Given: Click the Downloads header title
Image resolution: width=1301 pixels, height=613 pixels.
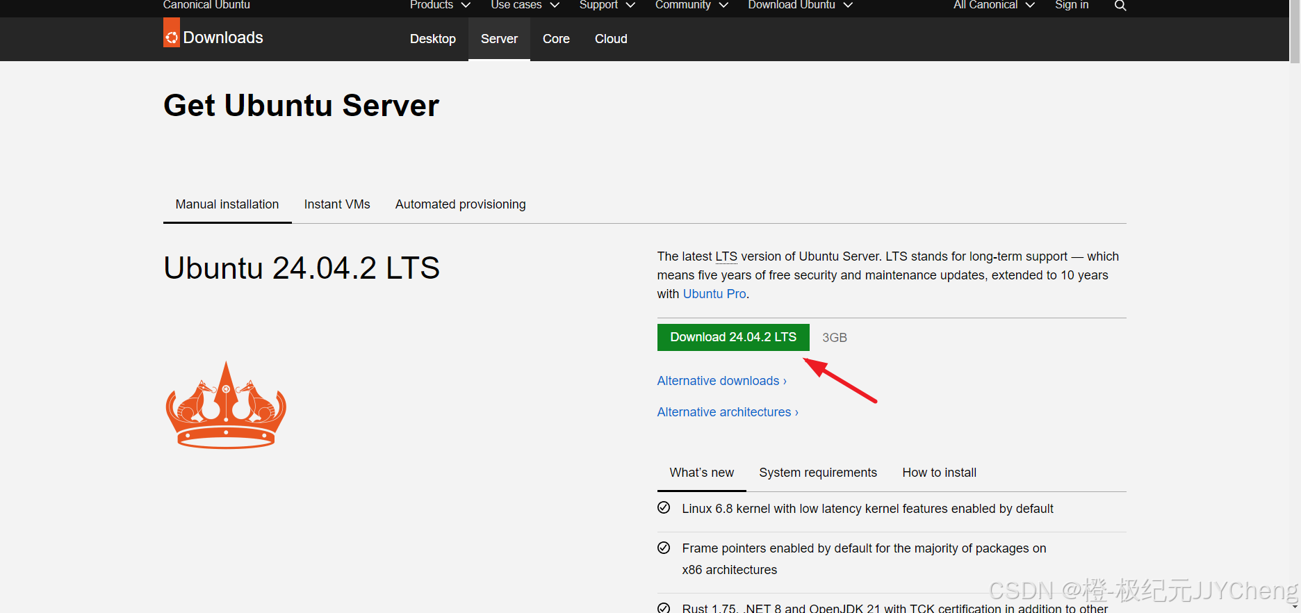Looking at the screenshot, I should (x=223, y=38).
